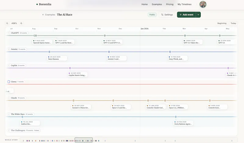The width and height of the screenshot is (244, 143).
Task: Select the Aug 2025 marker on Gemini line
Action: click(x=49, y=52)
